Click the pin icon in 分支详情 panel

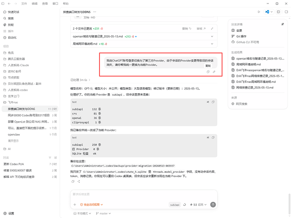[282, 24]
